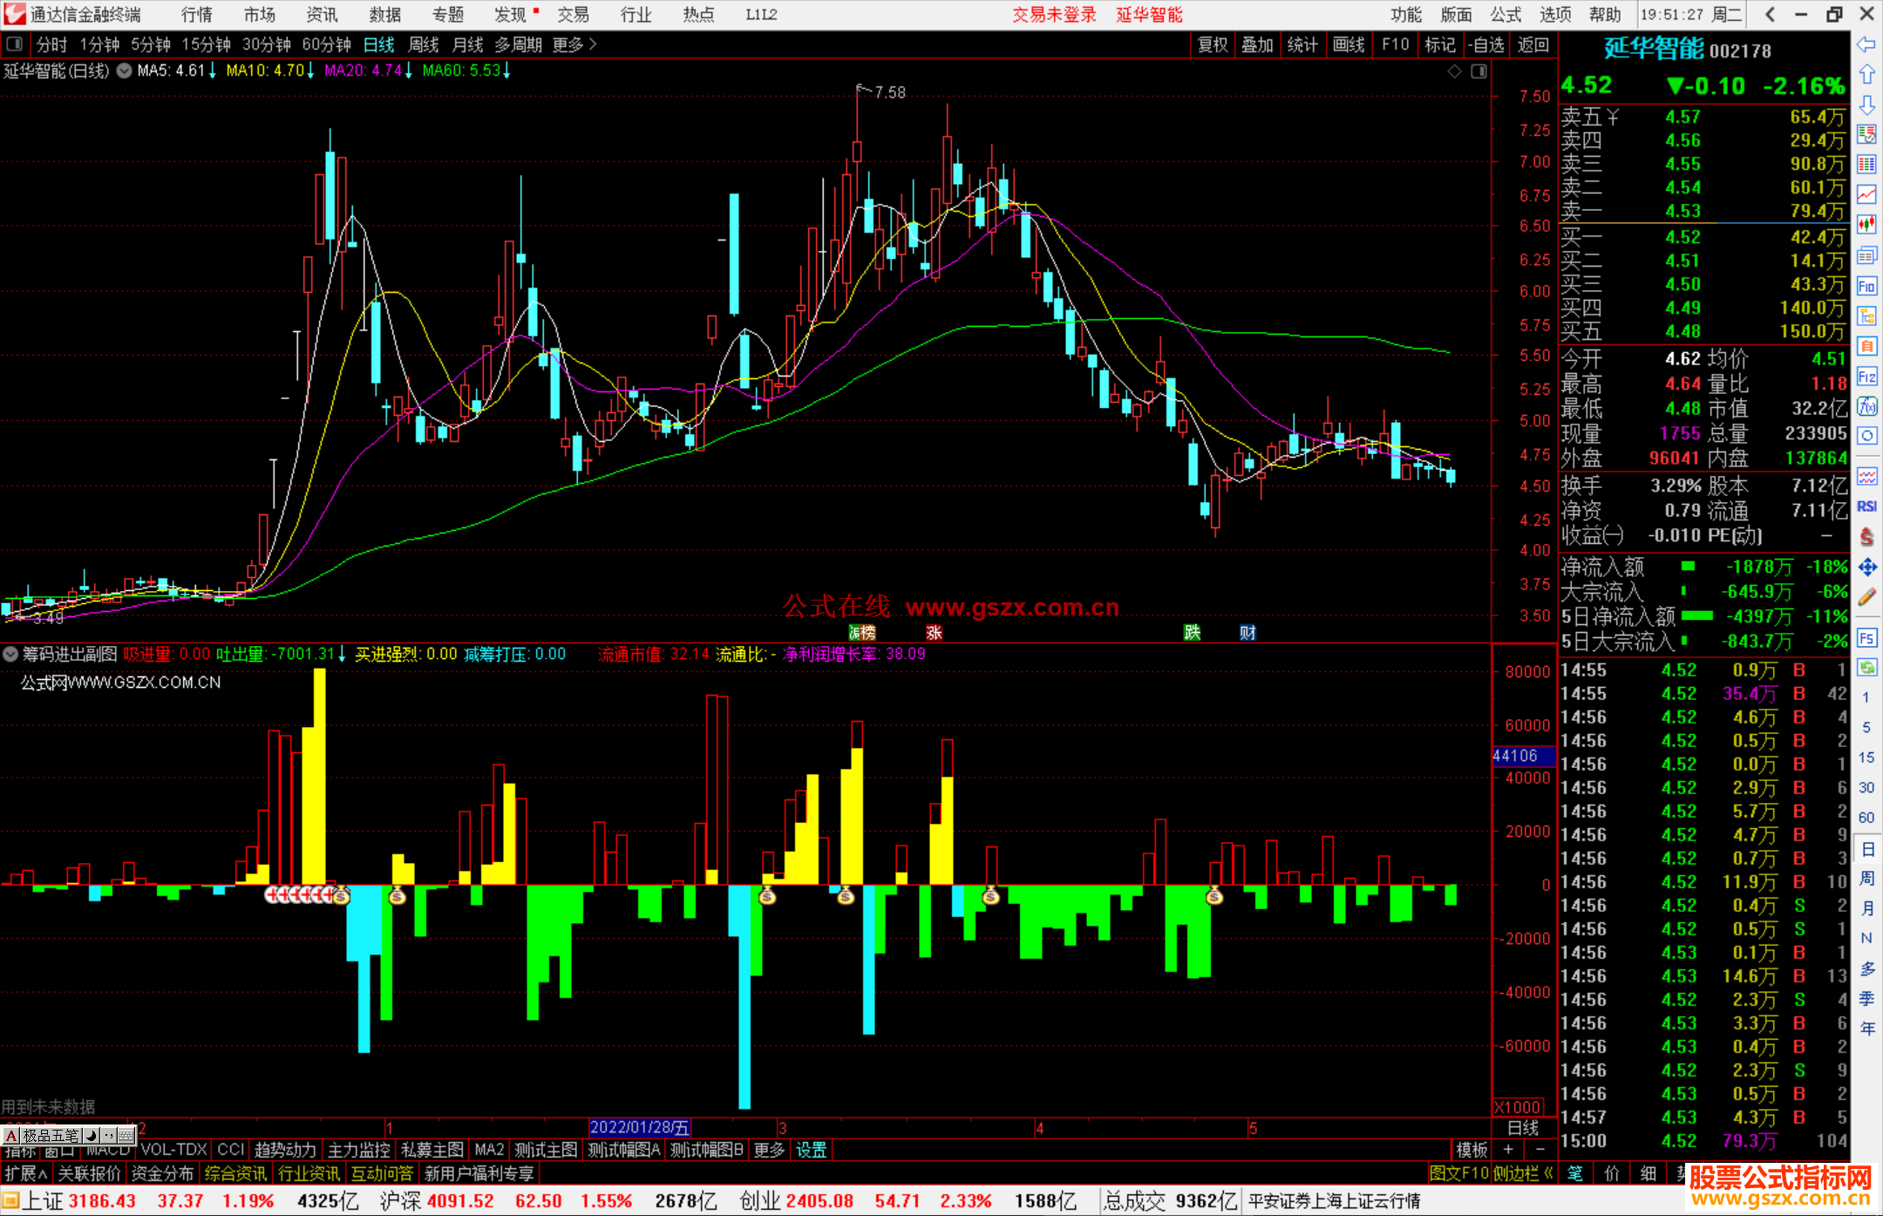Image resolution: width=1883 pixels, height=1216 pixels.
Task: Open the 模板 template selector
Action: tap(1472, 1150)
